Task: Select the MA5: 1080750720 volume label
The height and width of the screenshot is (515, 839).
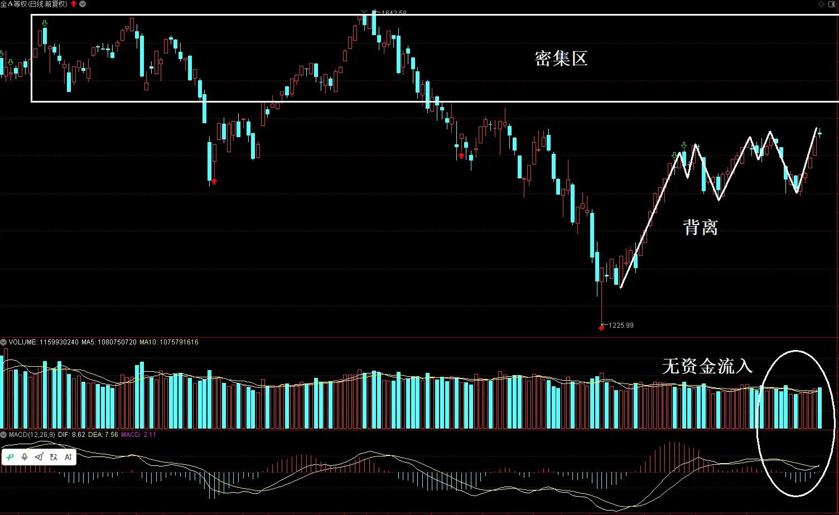Action: point(109,342)
